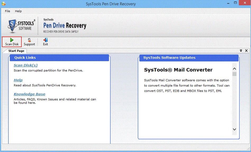
Task: Click the updates panel scrollbar thumb
Action: (234, 74)
